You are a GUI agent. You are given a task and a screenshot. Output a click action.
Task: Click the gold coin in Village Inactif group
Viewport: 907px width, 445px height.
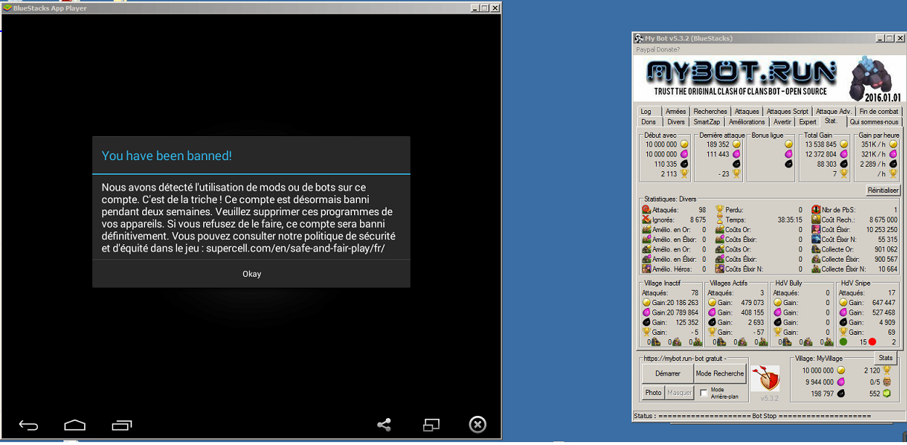click(647, 303)
